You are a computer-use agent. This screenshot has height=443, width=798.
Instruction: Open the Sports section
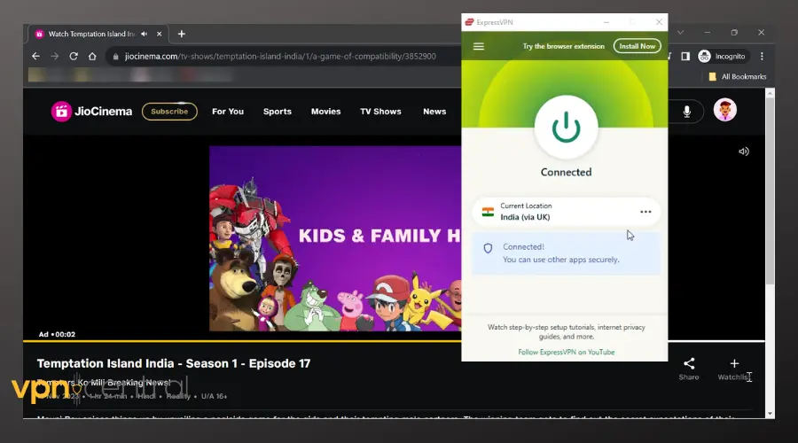point(278,112)
